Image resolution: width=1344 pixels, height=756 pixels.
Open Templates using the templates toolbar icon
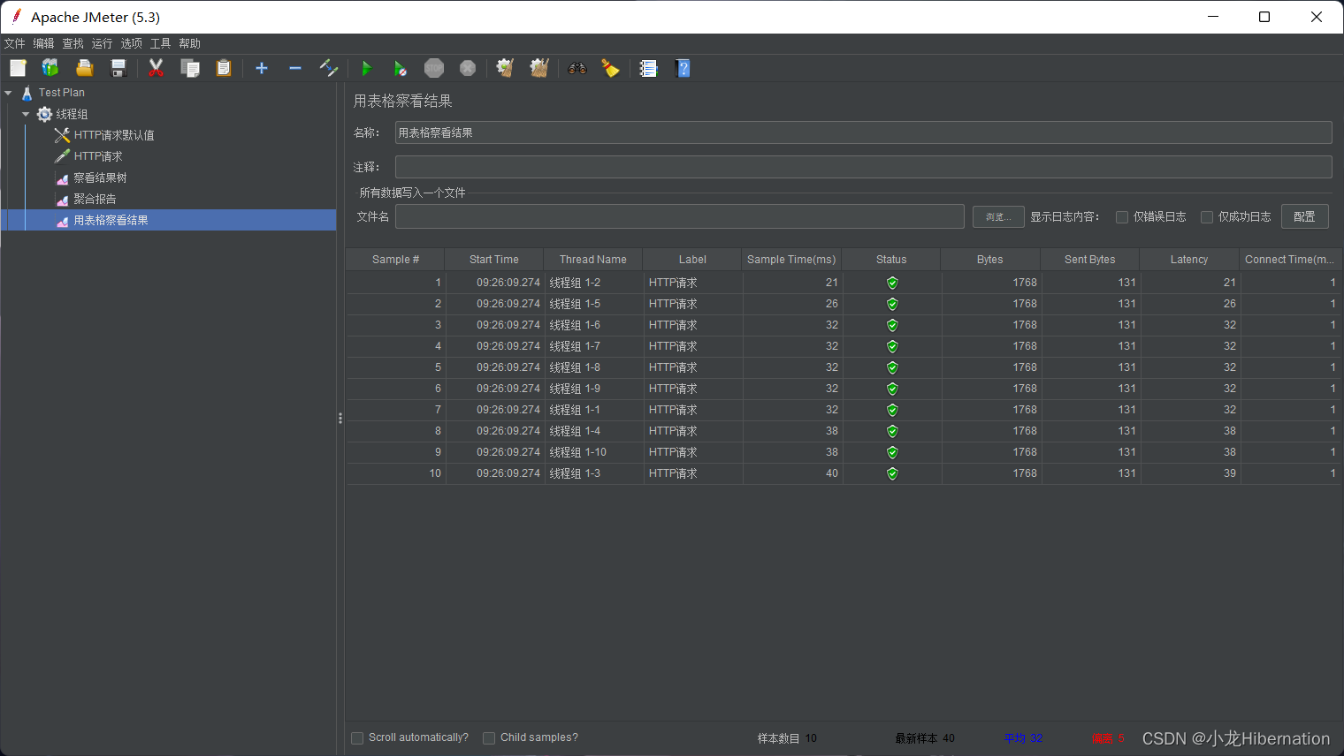tap(50, 67)
